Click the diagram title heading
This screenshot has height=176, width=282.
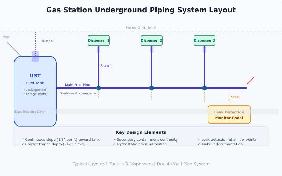coord(141,10)
